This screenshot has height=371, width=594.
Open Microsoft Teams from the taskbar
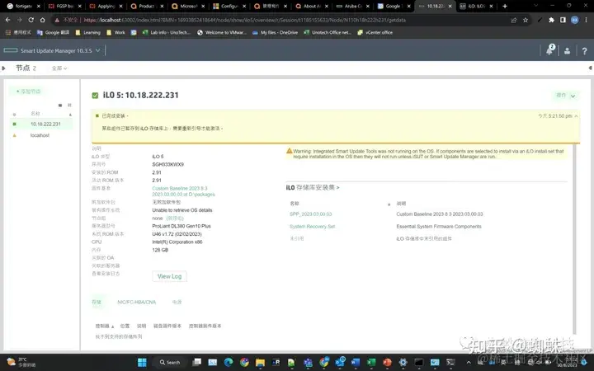(x=308, y=362)
